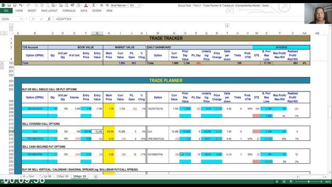Open the FILE tab
Viewport: 332px width, 187px height.
coord(6,10)
